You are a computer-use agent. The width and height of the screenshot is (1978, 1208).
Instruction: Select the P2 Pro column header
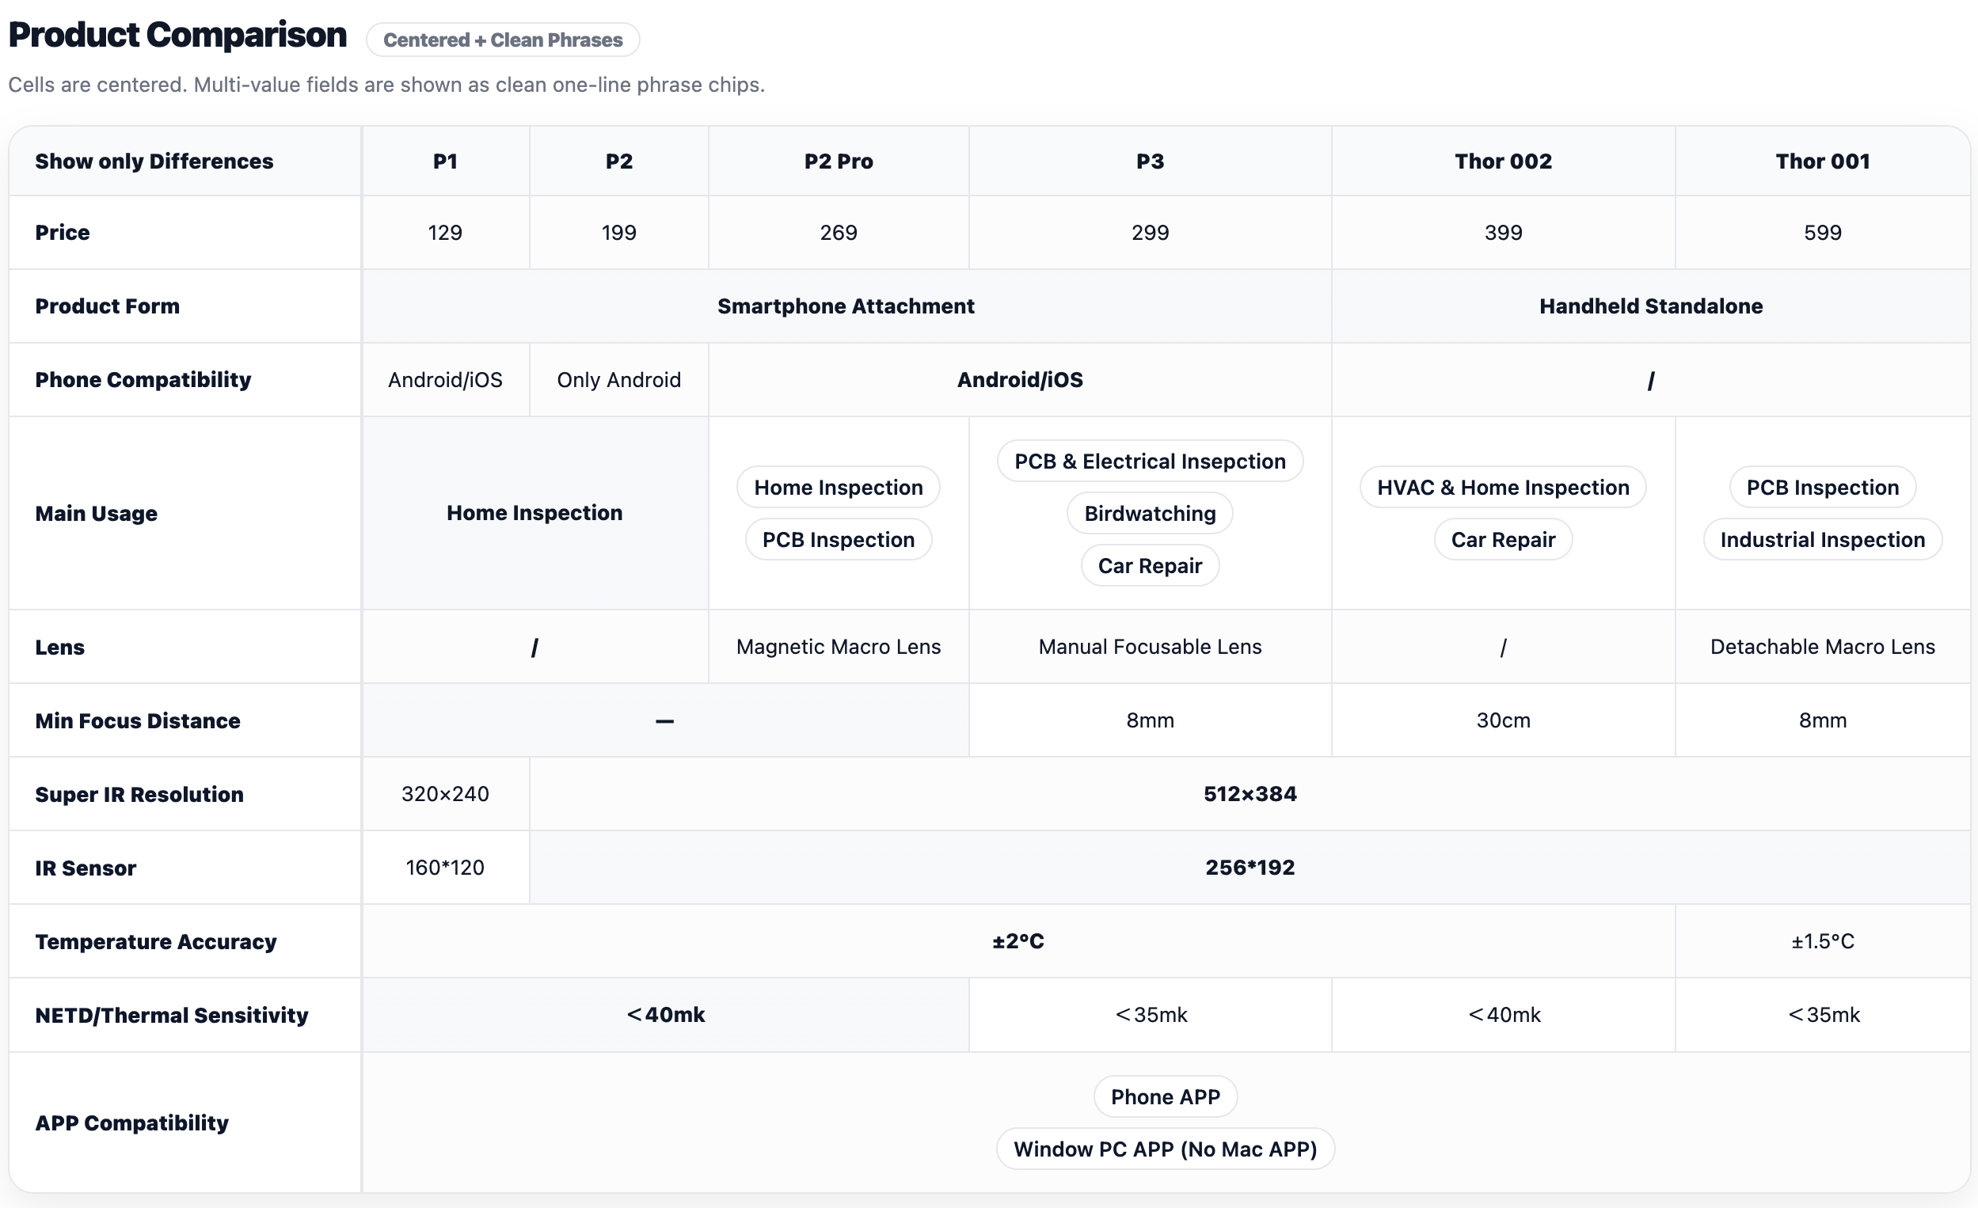(x=838, y=161)
